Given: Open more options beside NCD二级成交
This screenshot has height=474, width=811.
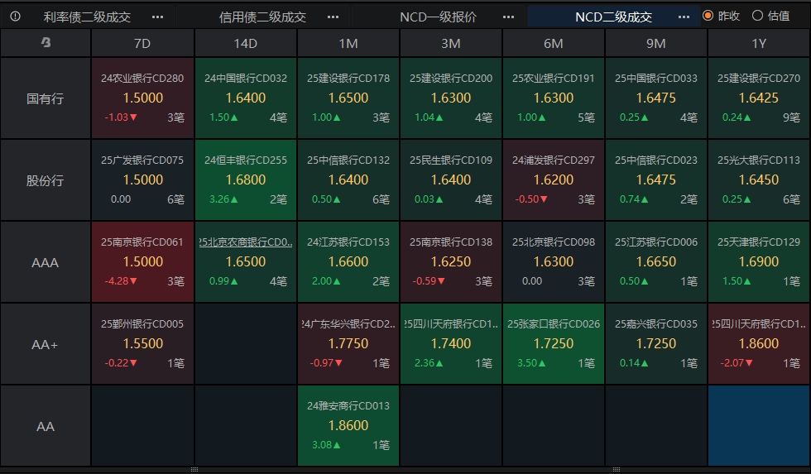Looking at the screenshot, I should (684, 17).
